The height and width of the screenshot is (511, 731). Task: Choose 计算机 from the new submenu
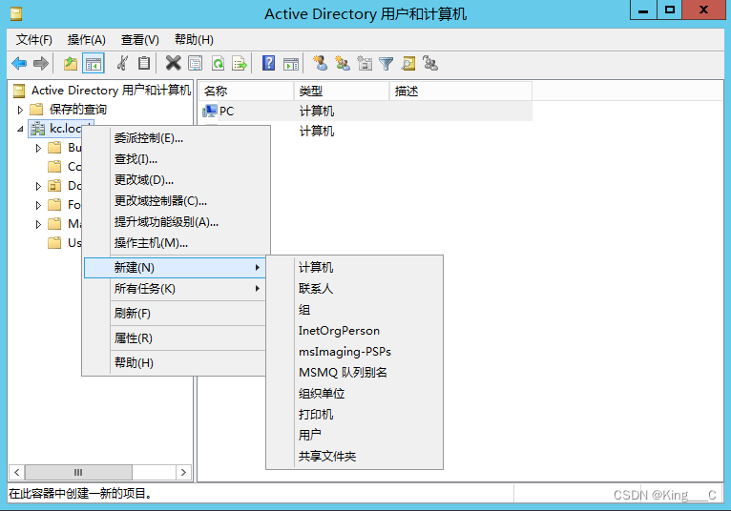pos(354,267)
